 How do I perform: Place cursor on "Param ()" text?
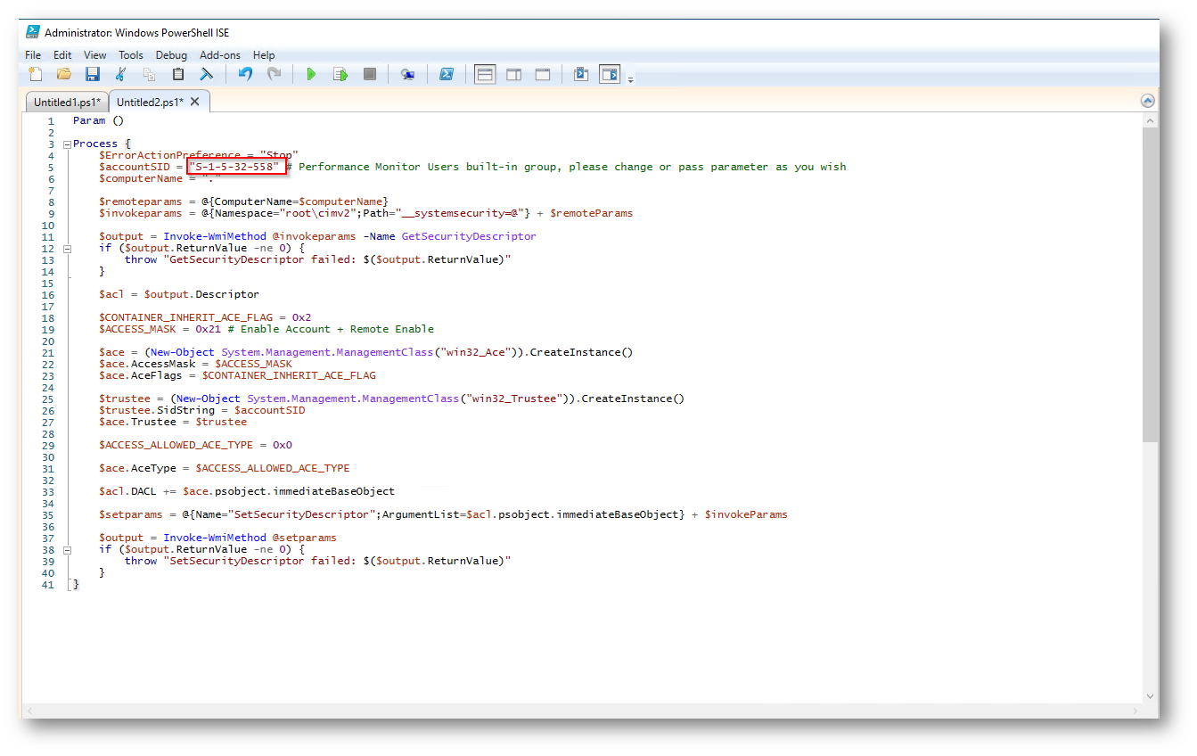pos(98,120)
